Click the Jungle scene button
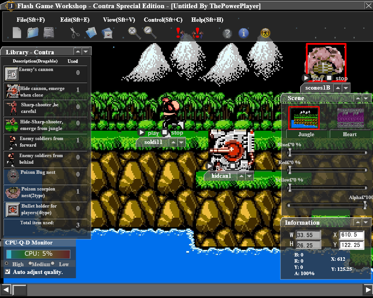 pos(306,134)
